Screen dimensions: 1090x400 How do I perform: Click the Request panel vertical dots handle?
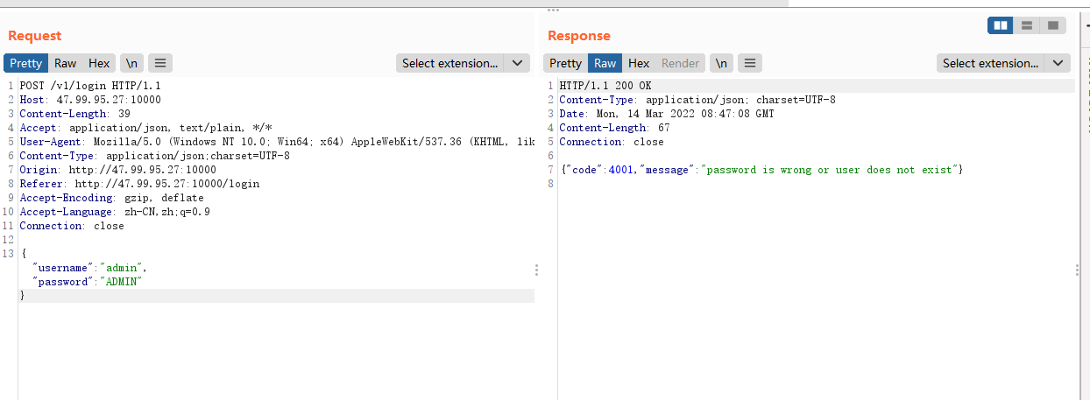pos(536,270)
